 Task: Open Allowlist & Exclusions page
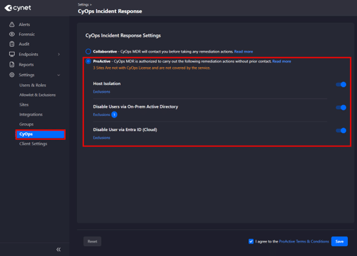(x=37, y=95)
